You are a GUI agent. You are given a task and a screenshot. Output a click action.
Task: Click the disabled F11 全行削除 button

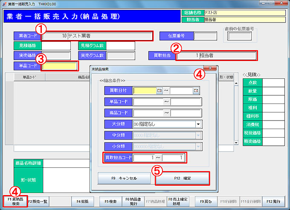pyautogui.click(x=251, y=201)
